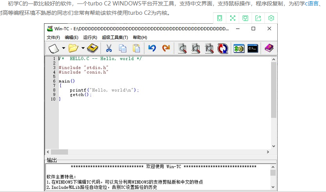Click the editor vertical scrollbar thumb
Screen dimensions: 326x192
click(x=273, y=90)
